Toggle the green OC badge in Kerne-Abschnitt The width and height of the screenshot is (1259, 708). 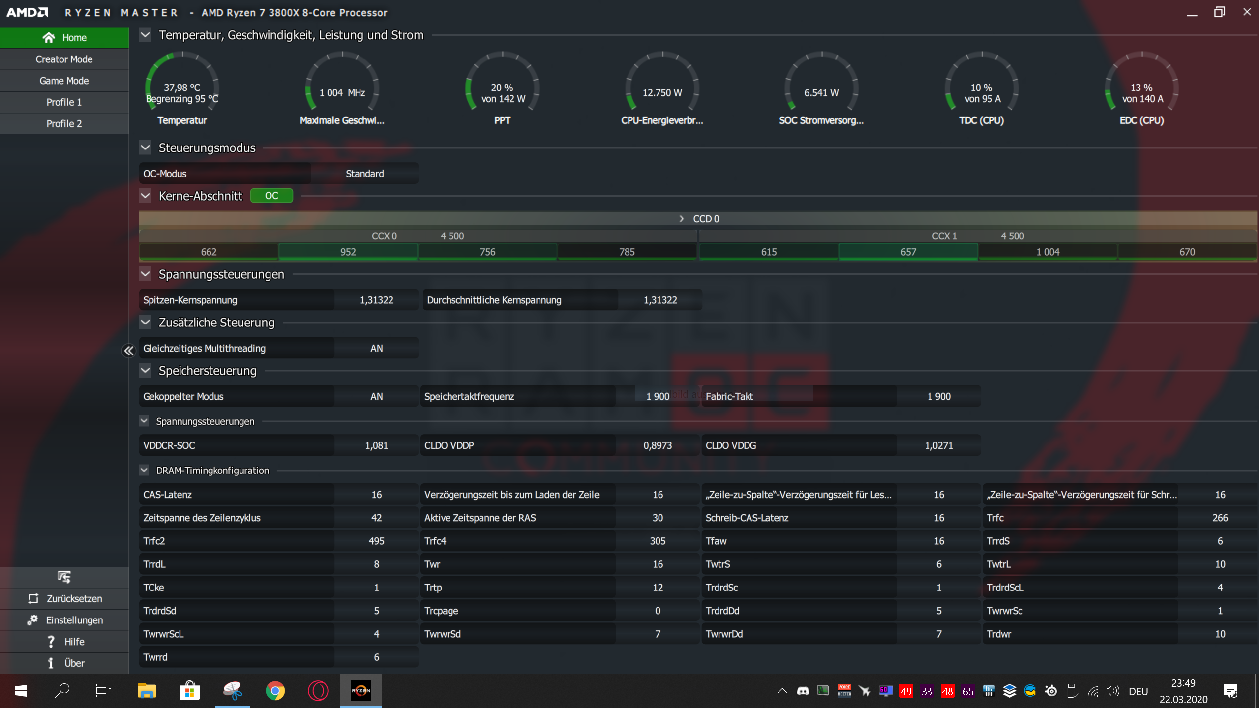271,196
